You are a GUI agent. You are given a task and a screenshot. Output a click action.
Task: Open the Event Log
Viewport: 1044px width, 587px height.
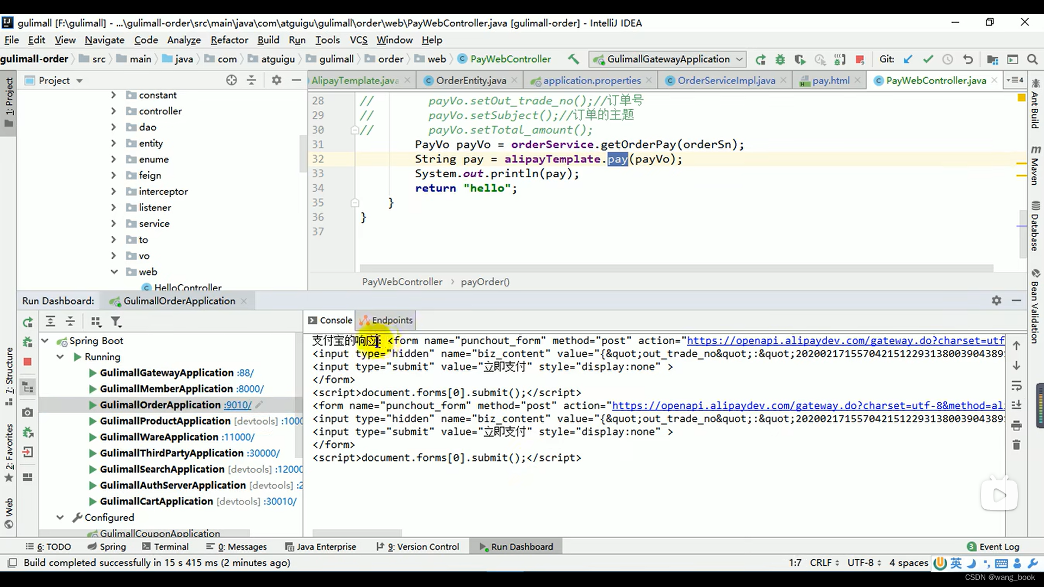pyautogui.click(x=993, y=547)
